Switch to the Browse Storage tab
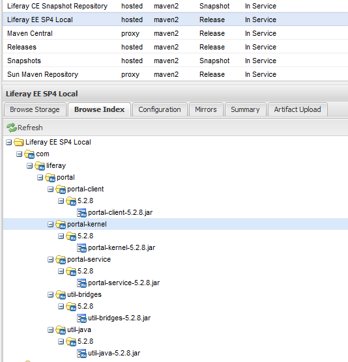348x362 pixels. [35, 109]
